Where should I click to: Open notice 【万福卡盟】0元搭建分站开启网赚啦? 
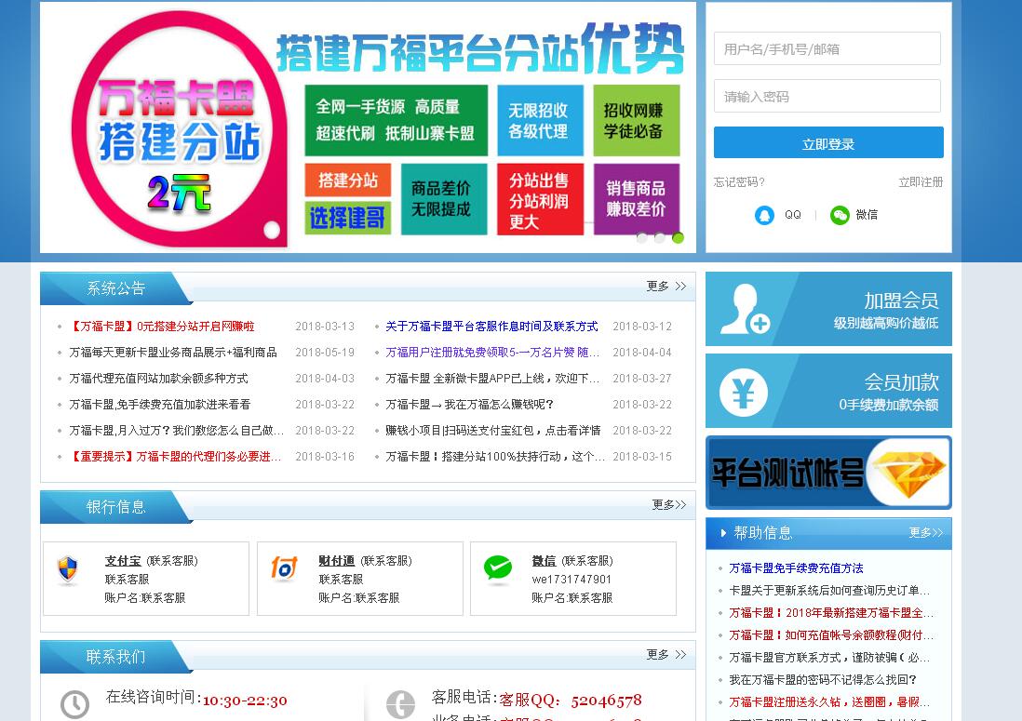click(162, 327)
